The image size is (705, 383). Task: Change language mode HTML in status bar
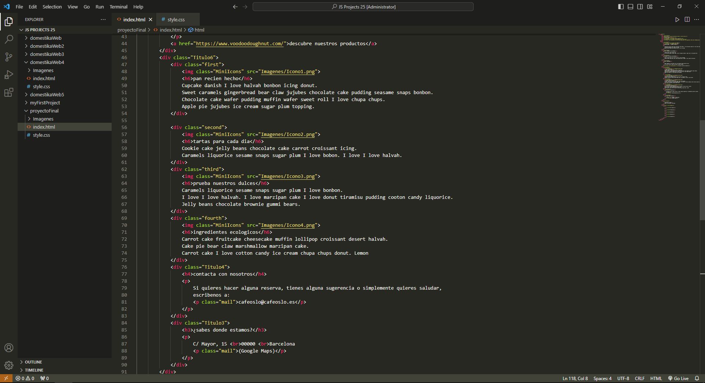pos(656,378)
